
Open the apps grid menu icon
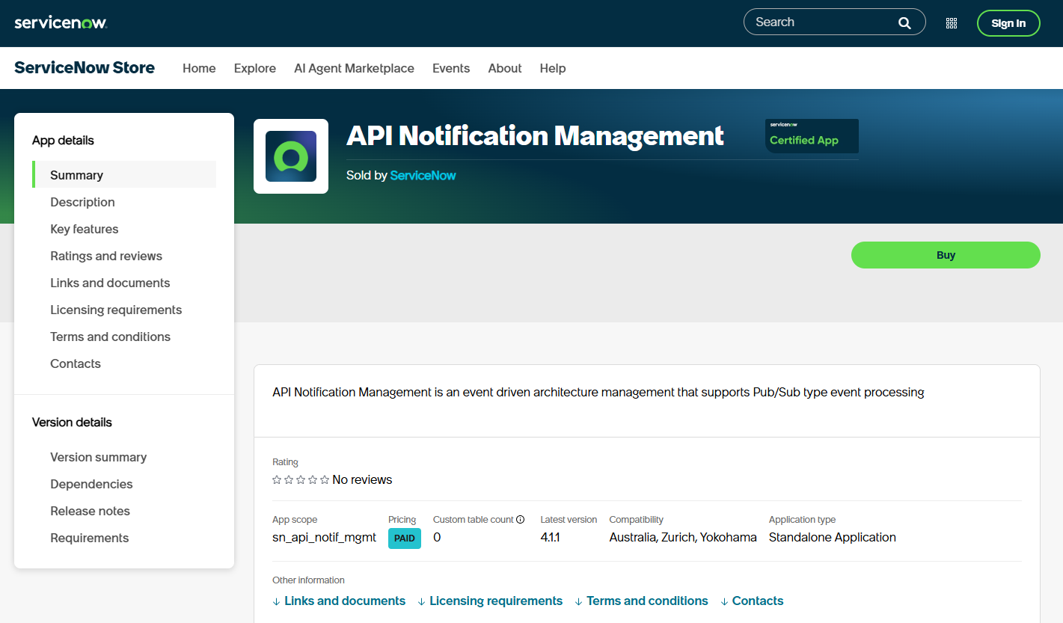952,23
